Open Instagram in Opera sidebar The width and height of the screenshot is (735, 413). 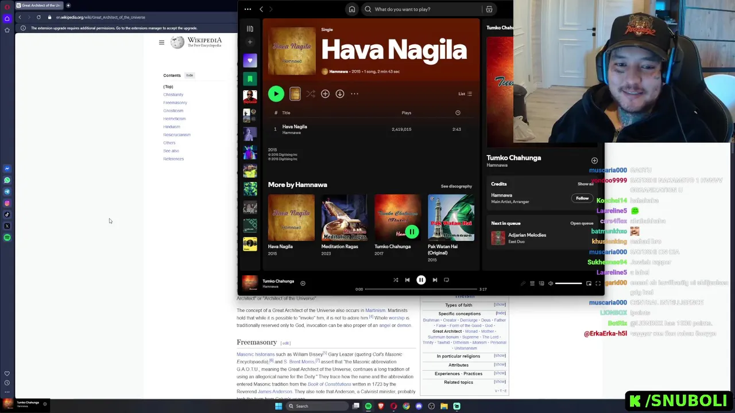[7, 203]
